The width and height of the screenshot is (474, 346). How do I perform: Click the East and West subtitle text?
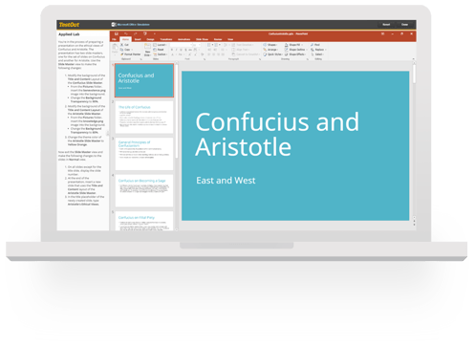[x=226, y=181]
